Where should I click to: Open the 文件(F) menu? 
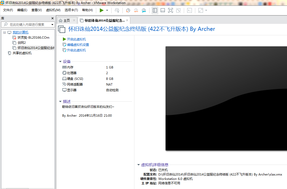tap(8, 10)
